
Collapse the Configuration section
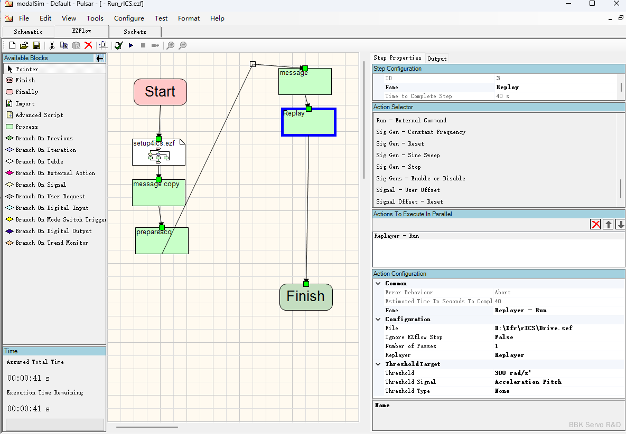tap(378, 319)
